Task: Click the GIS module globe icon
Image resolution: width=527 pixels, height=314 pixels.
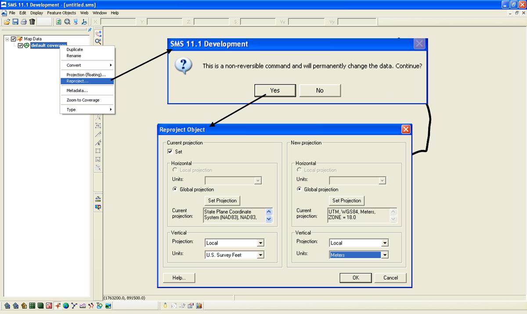Action: [66, 306]
